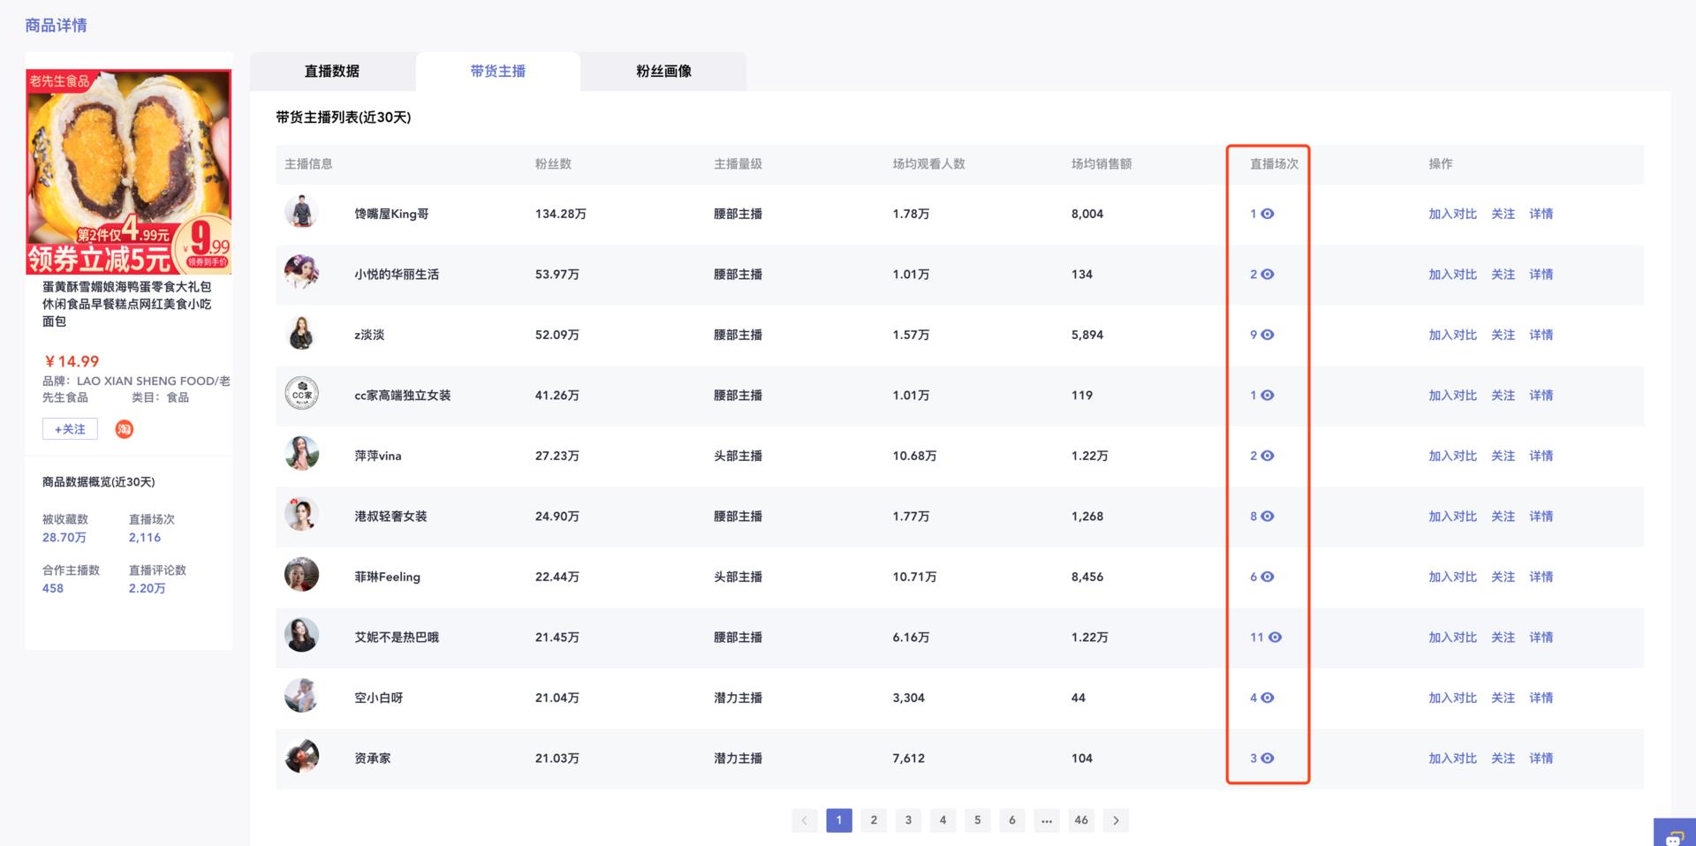Click cc家 logo avatar
The image size is (1696, 846).
[x=301, y=394]
